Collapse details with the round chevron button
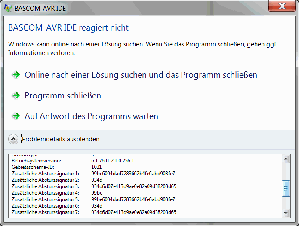This screenshot has width=299, height=226. click(x=13, y=139)
